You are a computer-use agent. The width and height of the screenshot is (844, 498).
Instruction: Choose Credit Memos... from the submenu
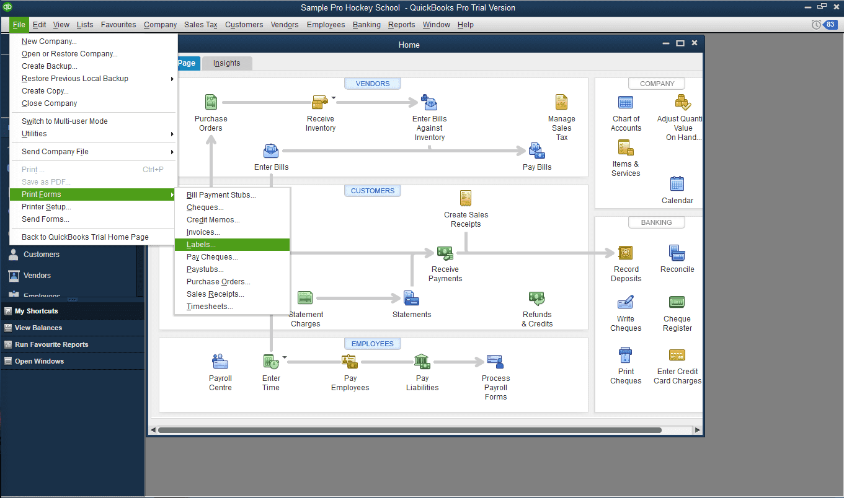pos(232,220)
